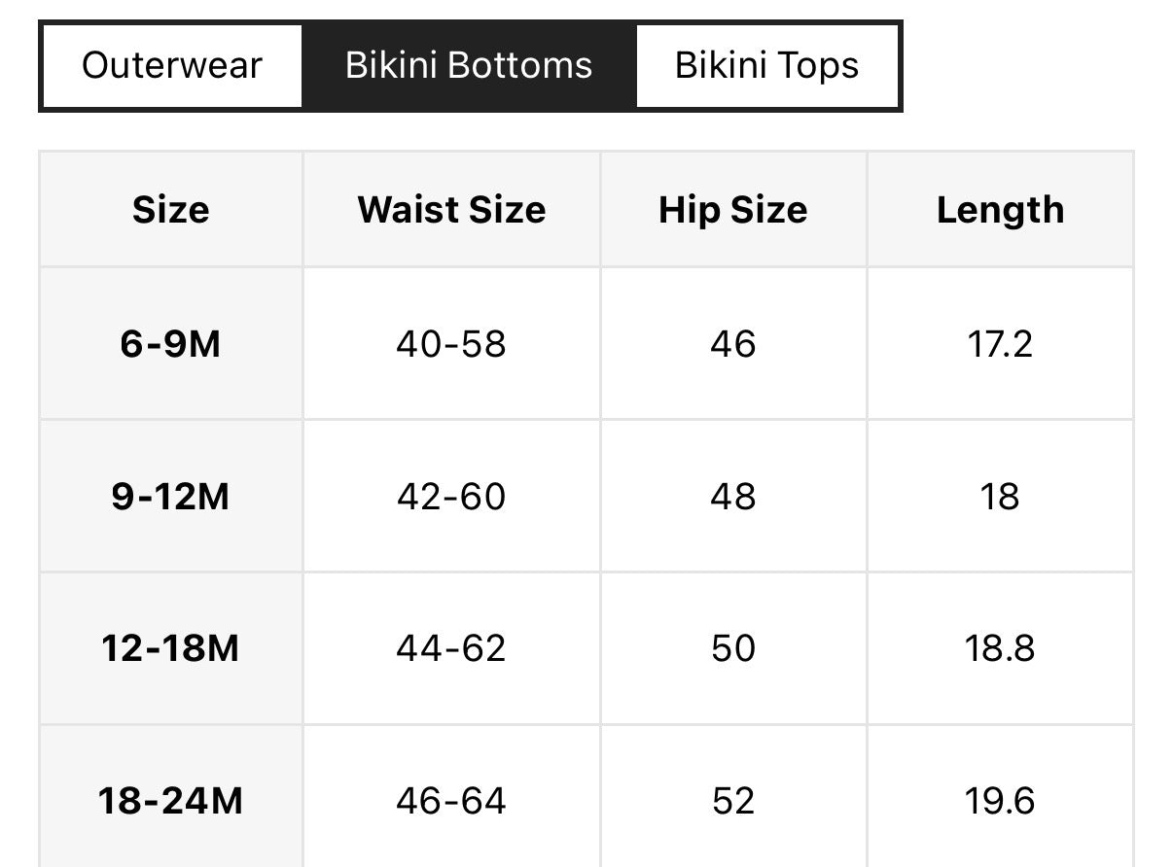
Task: Click the Size column header
Action: pos(171,210)
